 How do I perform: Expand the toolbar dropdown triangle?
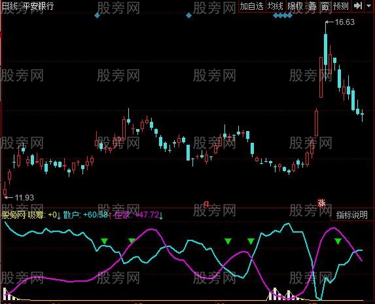(x=369, y=5)
